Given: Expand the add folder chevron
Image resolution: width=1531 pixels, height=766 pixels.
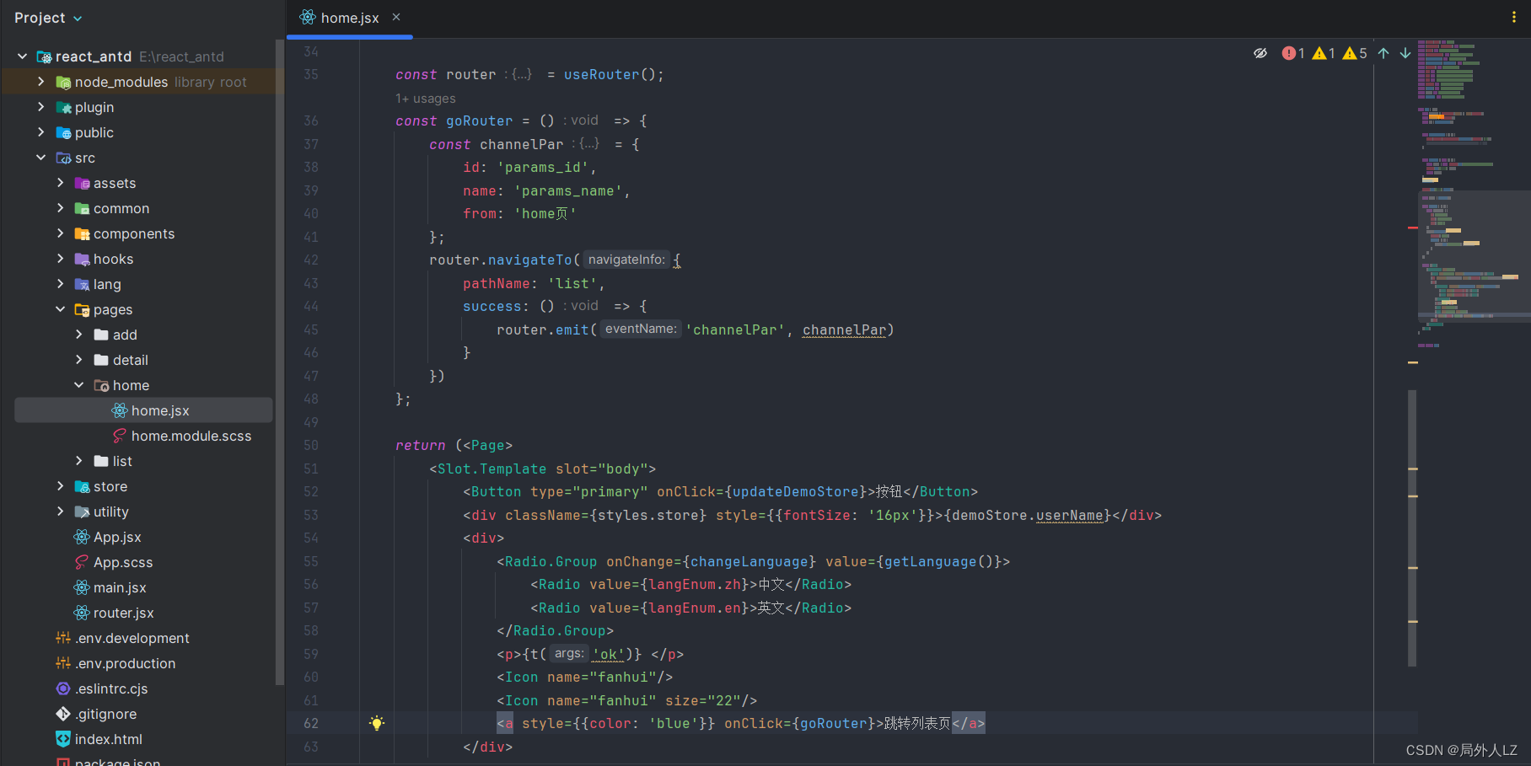Looking at the screenshot, I should (x=79, y=335).
